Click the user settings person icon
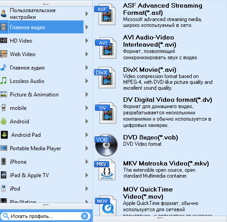Screen dimensions: 227x222 [x=4, y=13]
